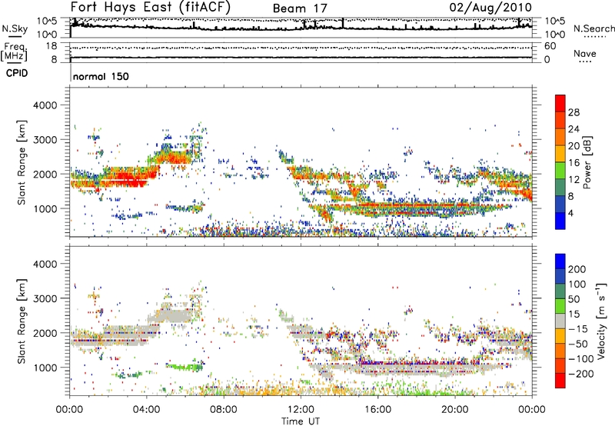This screenshot has width=615, height=426.
Task: Click "28" on the power colorbar scale
Action: point(573,112)
